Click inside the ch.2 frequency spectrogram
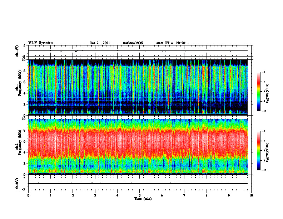The height and width of the screenshot is (219, 283). [138, 147]
